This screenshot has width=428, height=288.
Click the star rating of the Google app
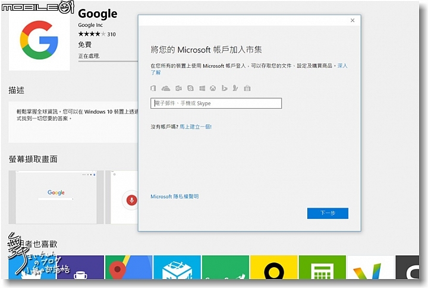coord(92,34)
